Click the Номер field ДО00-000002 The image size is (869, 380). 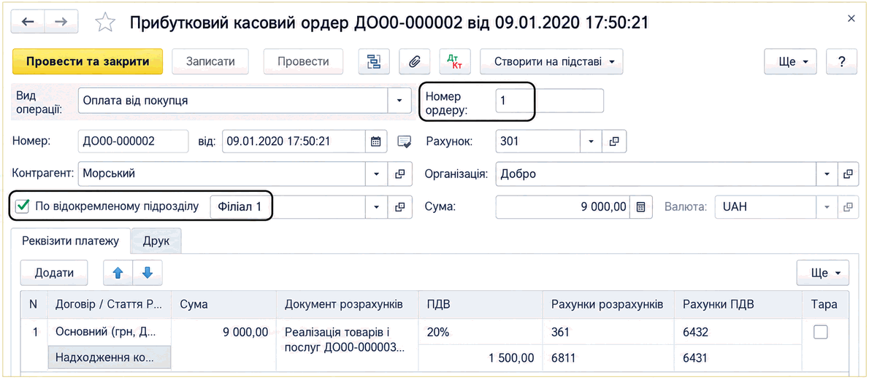[x=134, y=141]
